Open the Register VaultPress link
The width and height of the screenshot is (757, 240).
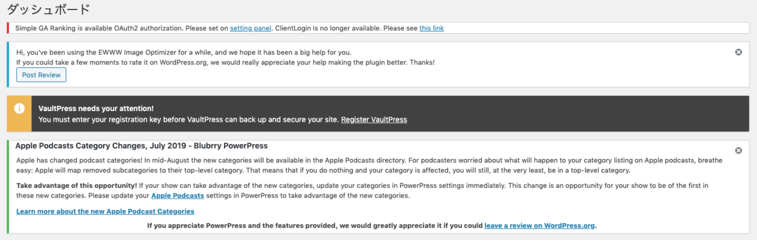(374, 119)
